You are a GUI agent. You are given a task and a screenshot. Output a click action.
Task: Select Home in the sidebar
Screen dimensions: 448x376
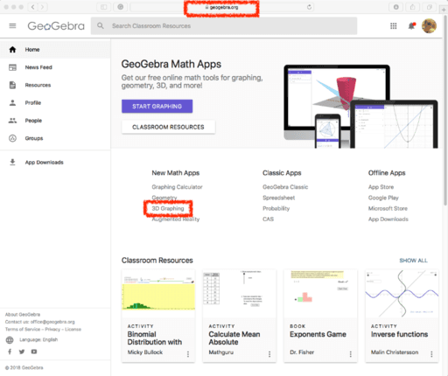pos(55,50)
